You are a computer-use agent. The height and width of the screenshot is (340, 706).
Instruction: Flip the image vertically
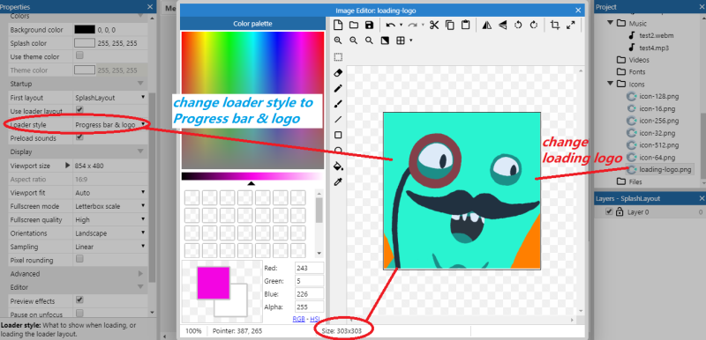502,26
